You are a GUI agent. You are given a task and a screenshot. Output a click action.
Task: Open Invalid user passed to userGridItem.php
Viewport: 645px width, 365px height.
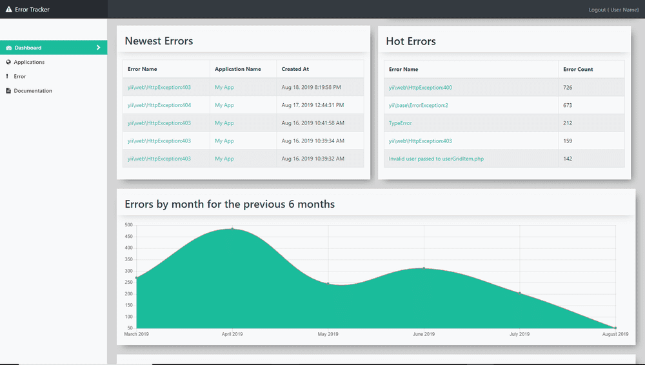click(436, 159)
